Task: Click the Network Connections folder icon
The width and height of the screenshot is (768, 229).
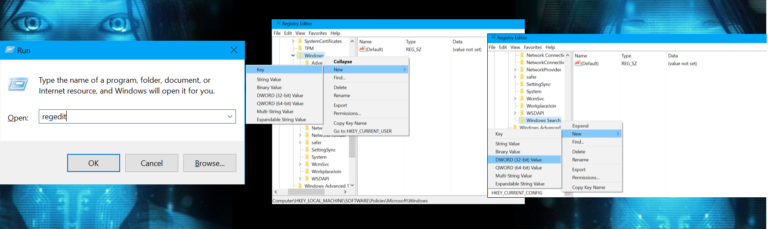Action: pos(522,55)
